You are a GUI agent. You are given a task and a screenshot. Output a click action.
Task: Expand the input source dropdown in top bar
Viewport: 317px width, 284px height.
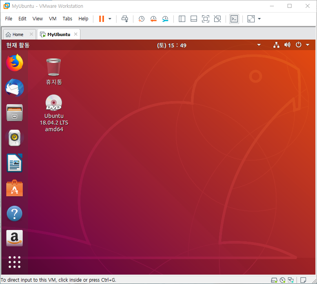point(259,45)
